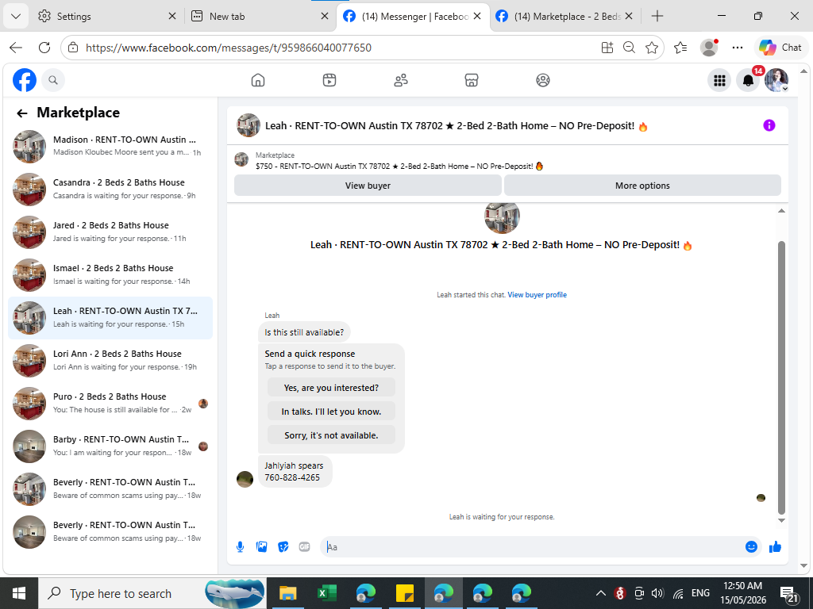Image resolution: width=813 pixels, height=609 pixels.
Task: Open Madison's RENT-TO-OWN conversation
Action: pos(110,147)
